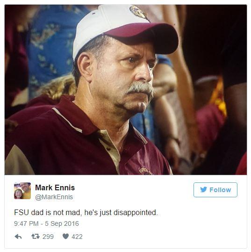Click the Twitter bird icon in Follow button
The image size is (251, 252).
tap(204, 190)
